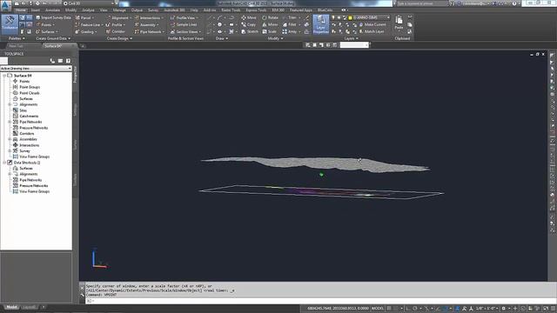Open the Surfaces dropdown in the ribbon
Image resolution: width=557 pixels, height=313 pixels.
(x=47, y=31)
